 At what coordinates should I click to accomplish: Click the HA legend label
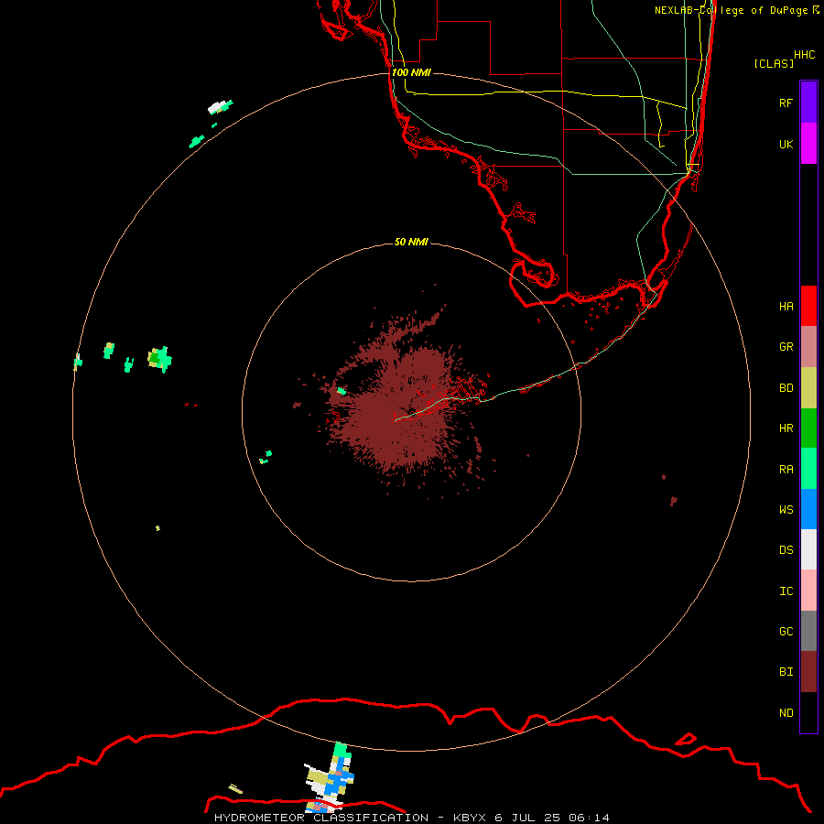[x=786, y=307]
